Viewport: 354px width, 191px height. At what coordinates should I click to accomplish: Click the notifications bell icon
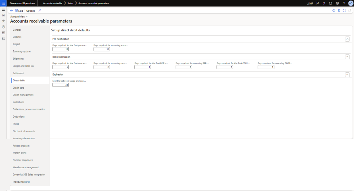[324, 3]
